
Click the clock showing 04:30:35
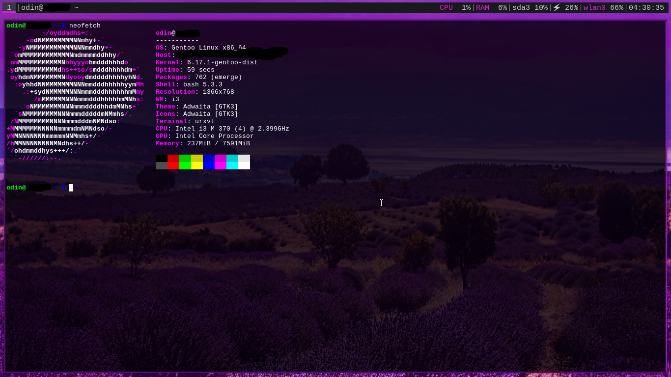coord(646,8)
